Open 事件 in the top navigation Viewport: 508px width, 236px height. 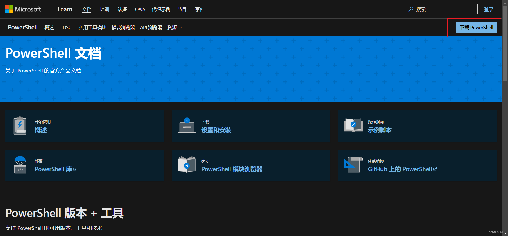[x=200, y=10]
